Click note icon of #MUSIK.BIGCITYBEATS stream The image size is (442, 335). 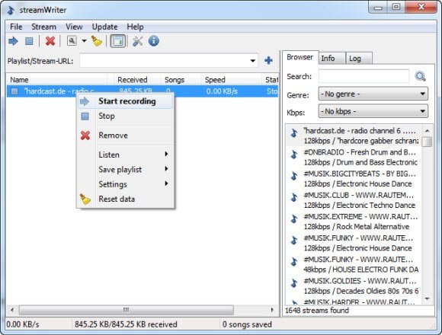click(x=294, y=176)
